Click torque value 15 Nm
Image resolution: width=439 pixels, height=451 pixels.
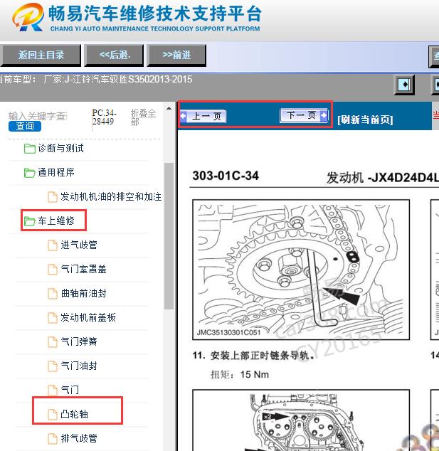(255, 374)
